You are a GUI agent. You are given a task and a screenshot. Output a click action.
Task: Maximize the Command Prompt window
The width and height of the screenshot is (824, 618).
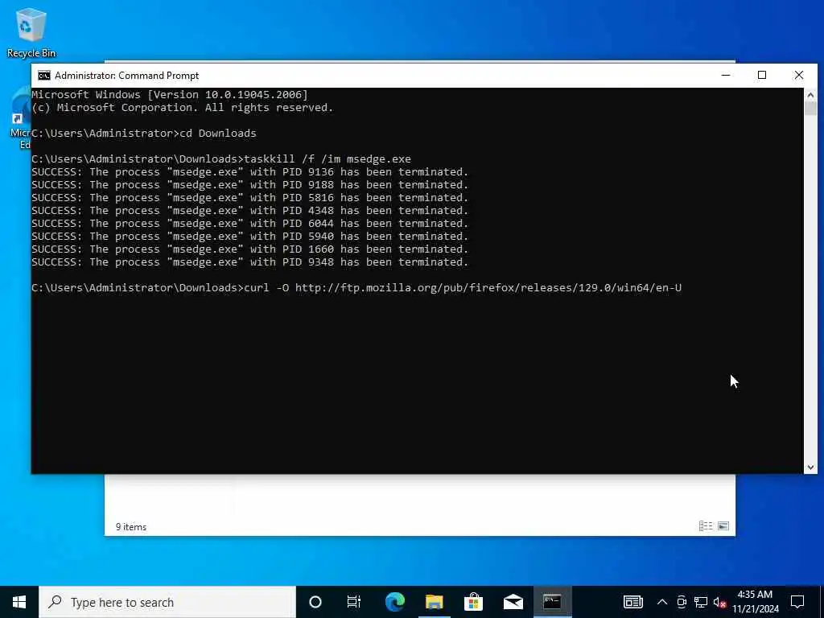click(762, 75)
